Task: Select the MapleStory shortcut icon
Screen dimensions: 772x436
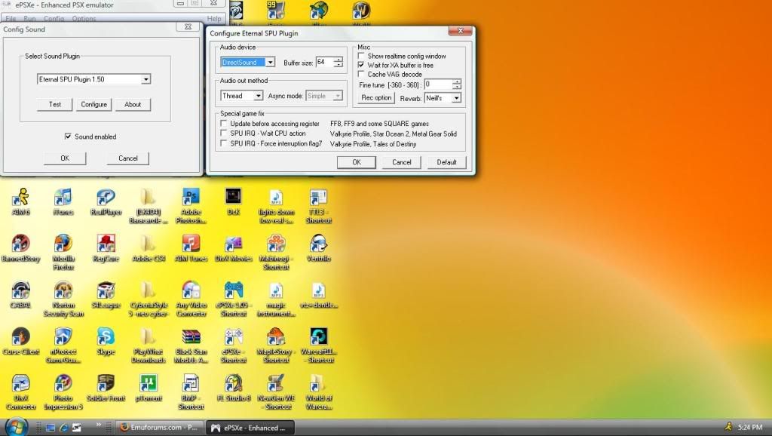Action: (276, 345)
